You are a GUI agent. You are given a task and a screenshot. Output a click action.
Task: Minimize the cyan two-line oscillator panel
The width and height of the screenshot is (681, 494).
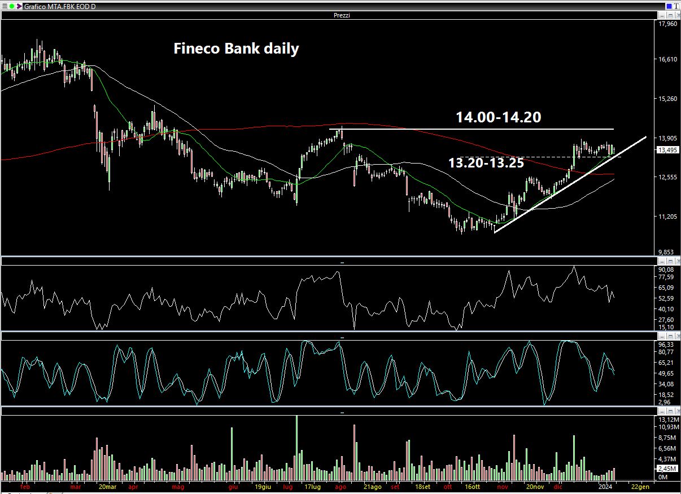click(x=661, y=336)
